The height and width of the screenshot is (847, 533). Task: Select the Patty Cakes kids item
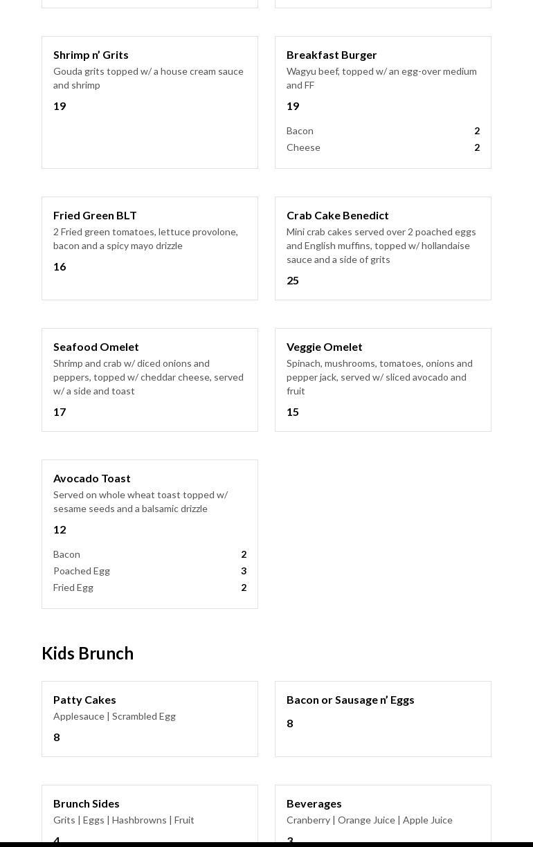pos(84,700)
